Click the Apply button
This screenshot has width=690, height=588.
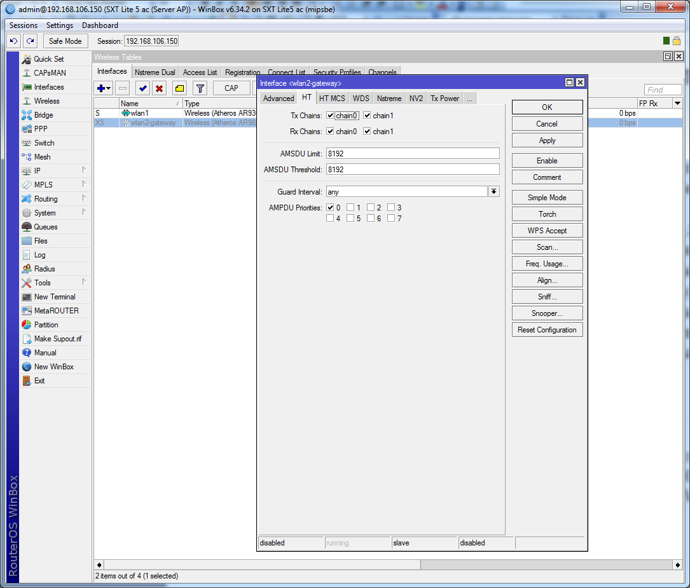click(x=547, y=140)
